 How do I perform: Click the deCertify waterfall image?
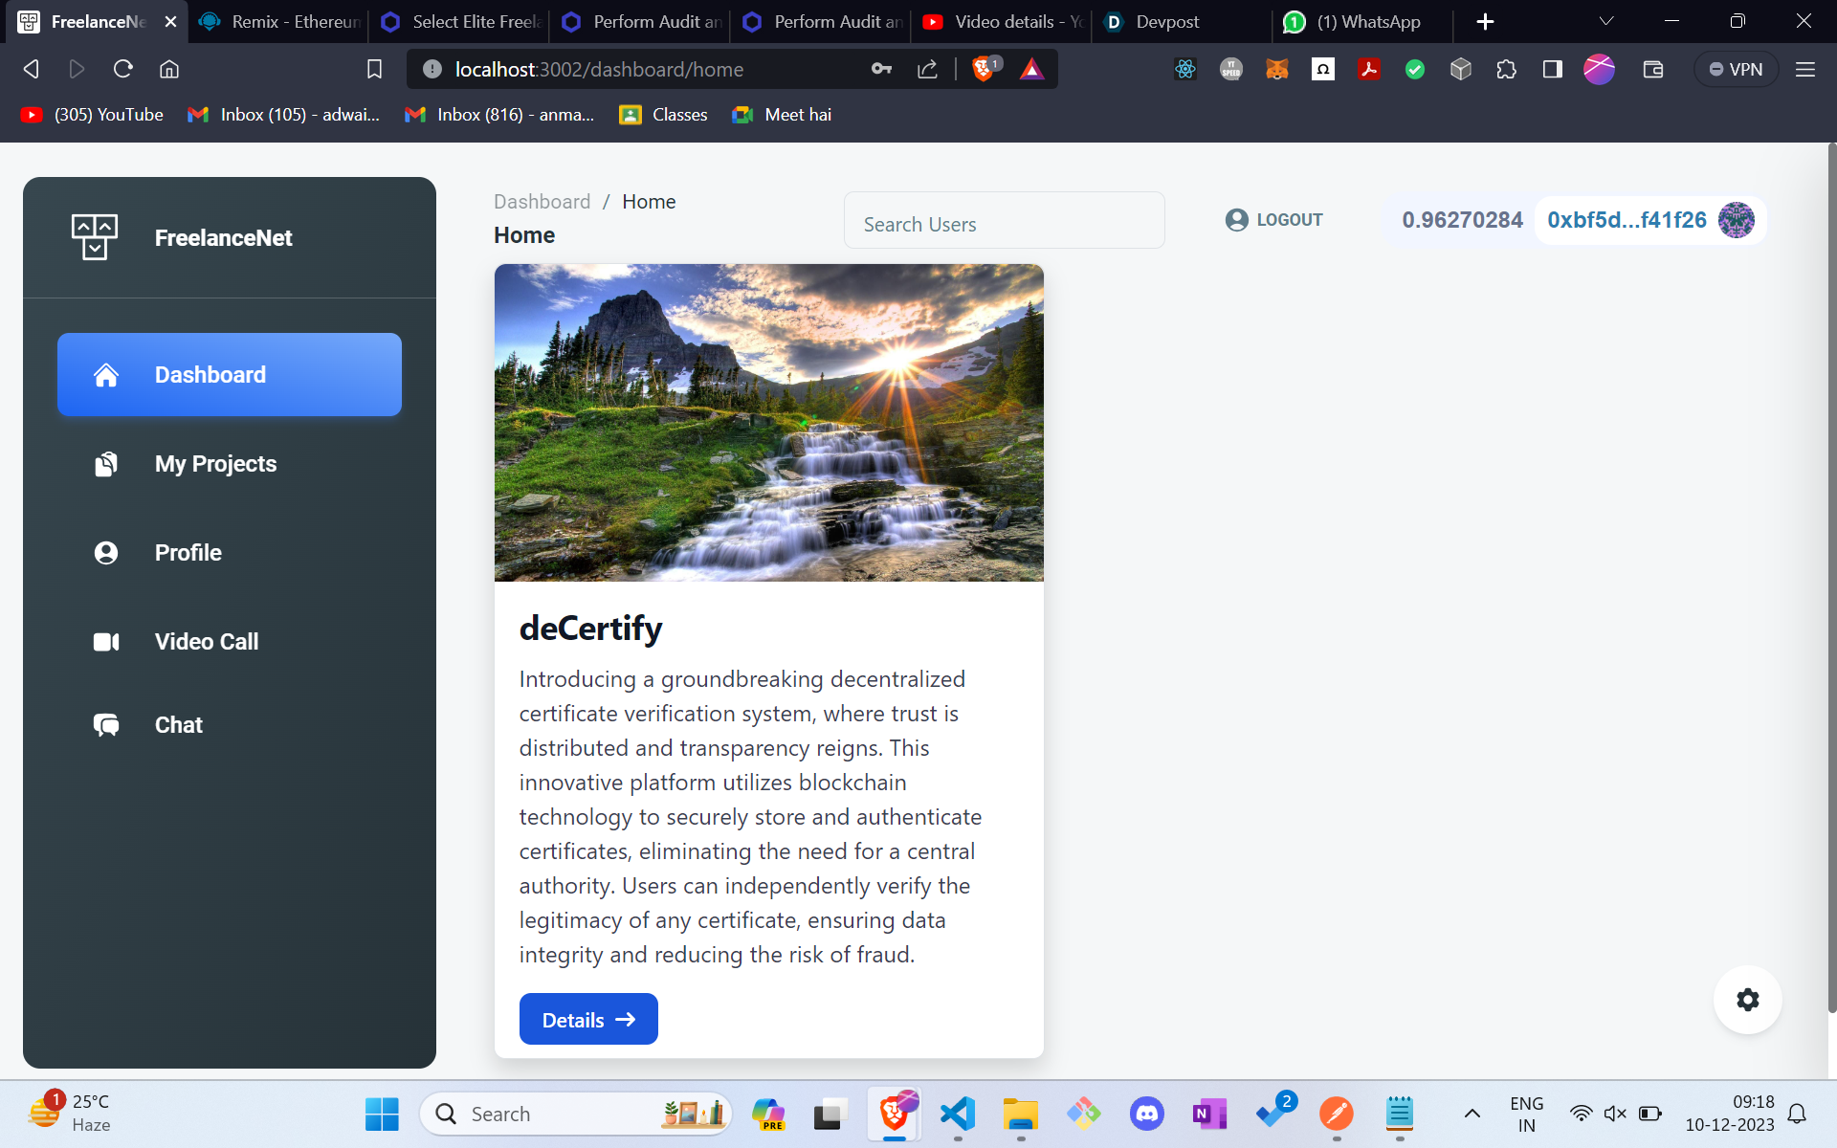(x=768, y=423)
